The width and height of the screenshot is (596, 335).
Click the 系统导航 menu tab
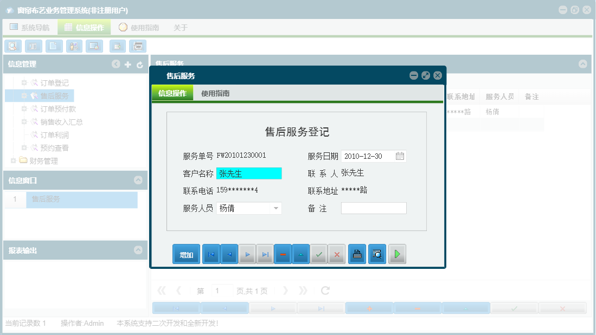click(30, 27)
